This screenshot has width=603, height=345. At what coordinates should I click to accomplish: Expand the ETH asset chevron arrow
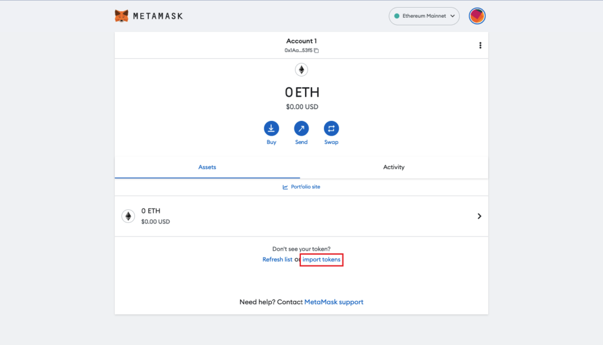(479, 216)
